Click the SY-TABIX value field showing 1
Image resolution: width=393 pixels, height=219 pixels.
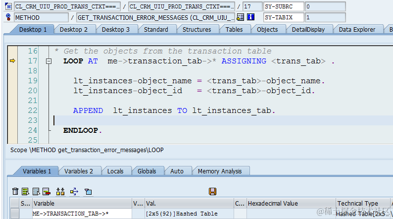[325, 17]
